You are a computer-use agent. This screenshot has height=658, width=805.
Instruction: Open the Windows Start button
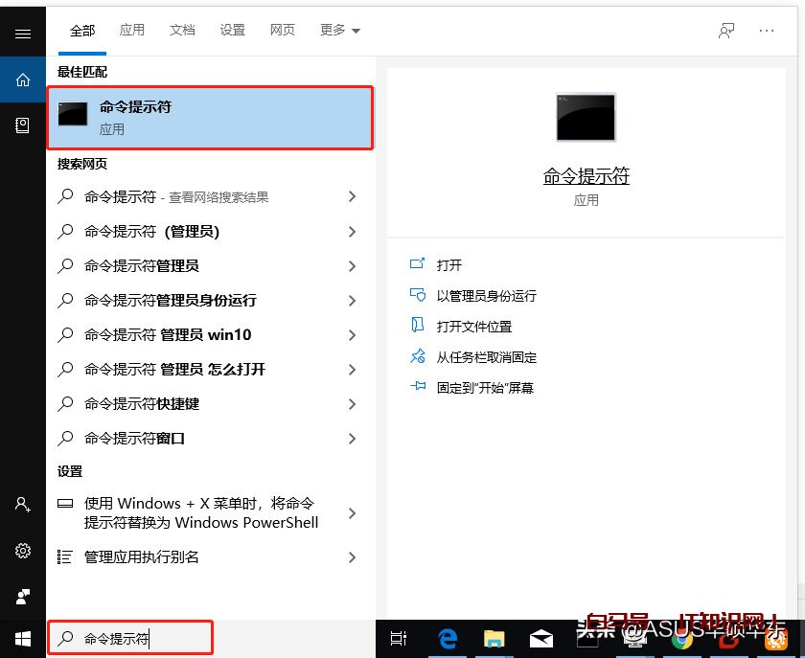coord(23,638)
